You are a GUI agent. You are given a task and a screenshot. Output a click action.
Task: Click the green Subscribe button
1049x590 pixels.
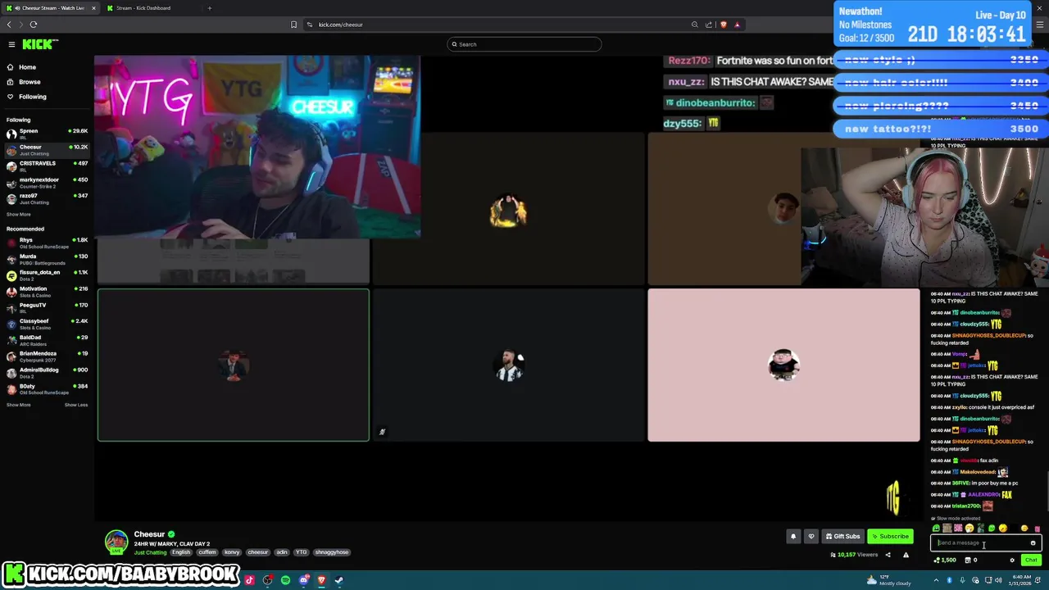pos(890,537)
